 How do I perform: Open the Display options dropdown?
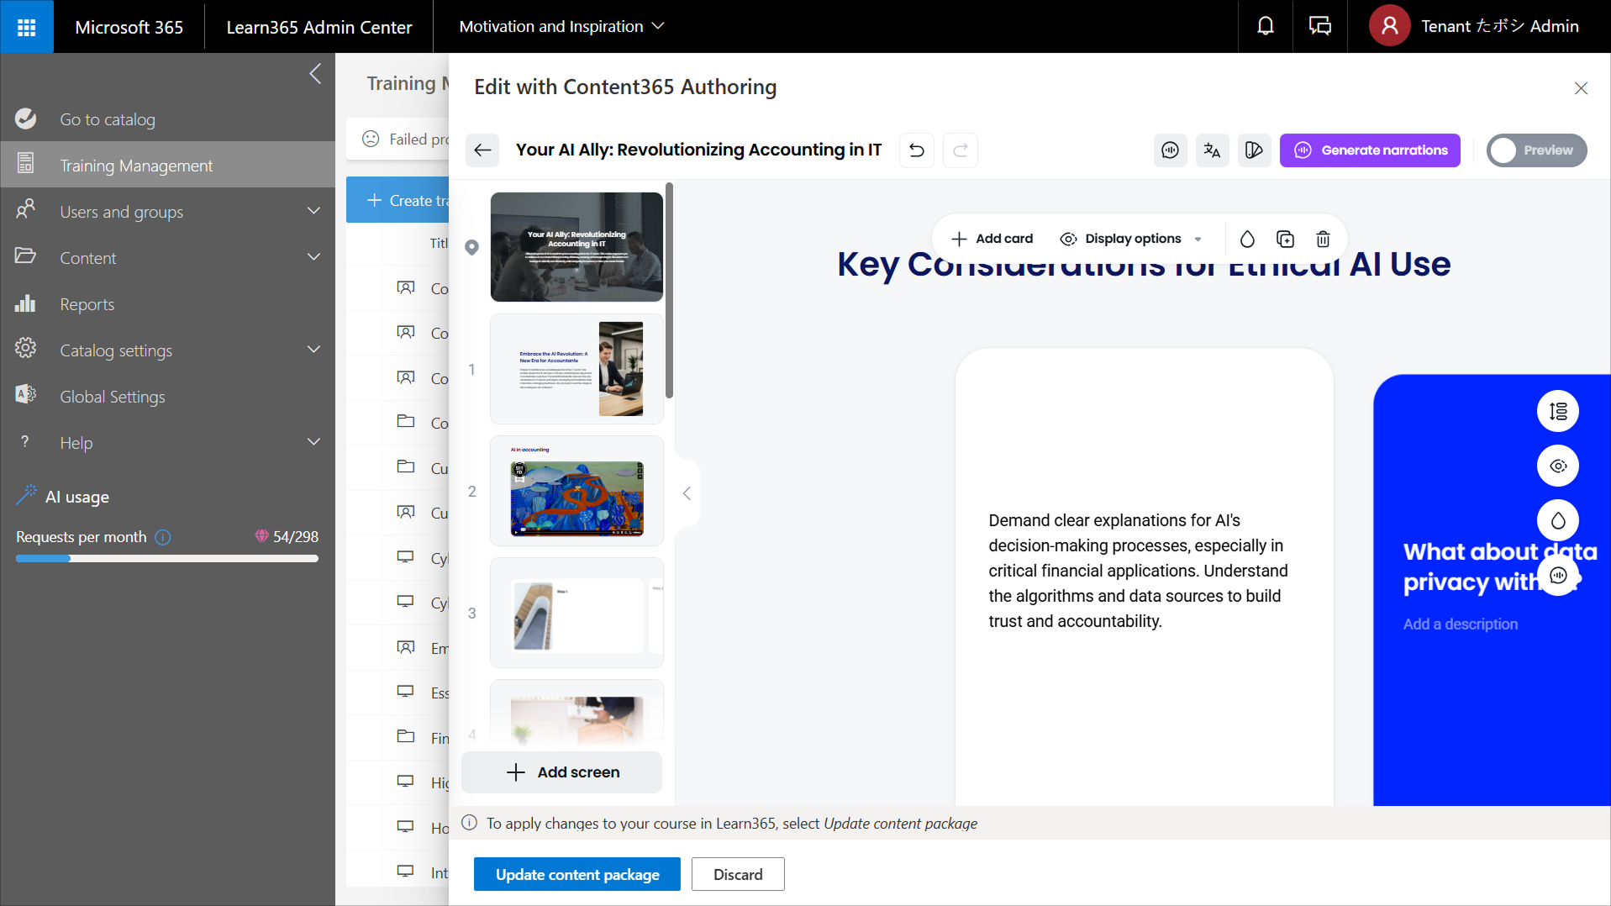[1131, 240]
